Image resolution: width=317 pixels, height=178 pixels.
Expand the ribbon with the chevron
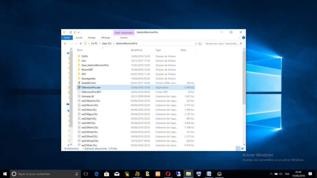tap(239, 38)
